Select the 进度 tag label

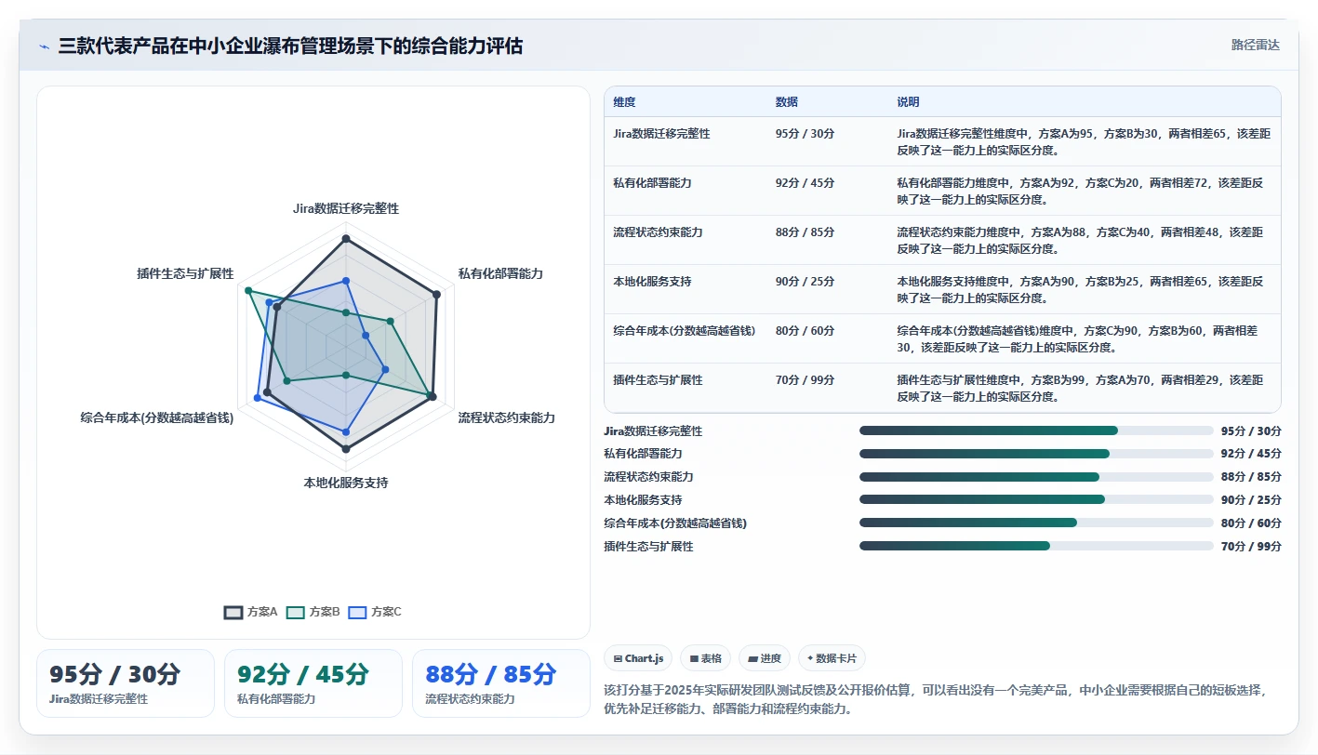[x=770, y=658]
